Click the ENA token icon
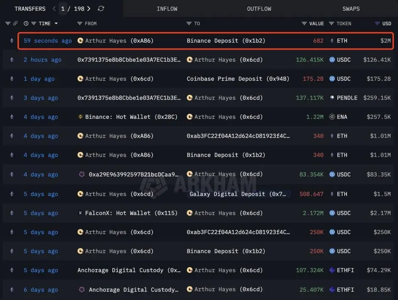The height and width of the screenshot is (300, 398). (x=332, y=117)
